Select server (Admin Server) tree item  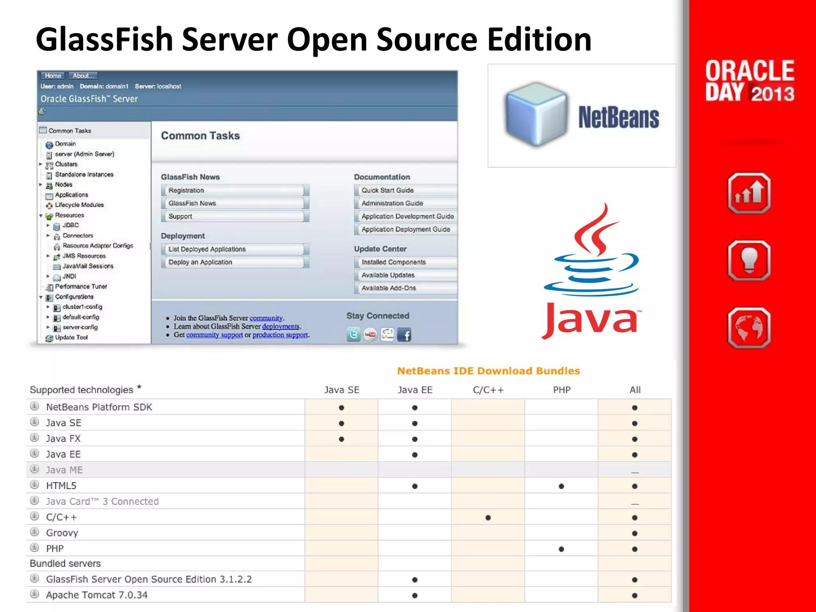[84, 154]
